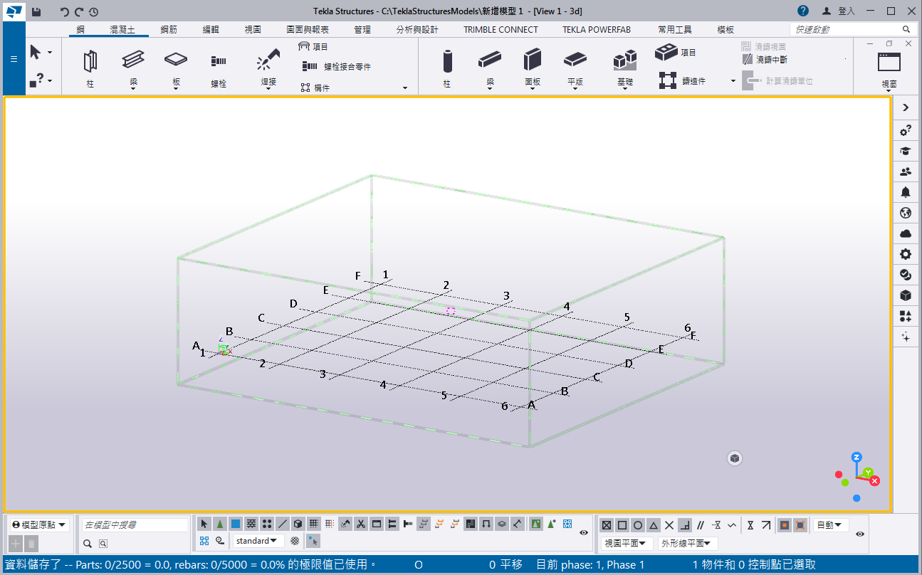Switch to the 鋼筋 ribbon tab

[x=169, y=30]
